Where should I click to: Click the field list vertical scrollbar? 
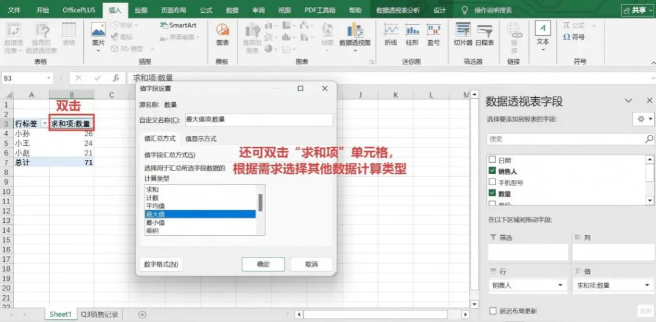650,180
